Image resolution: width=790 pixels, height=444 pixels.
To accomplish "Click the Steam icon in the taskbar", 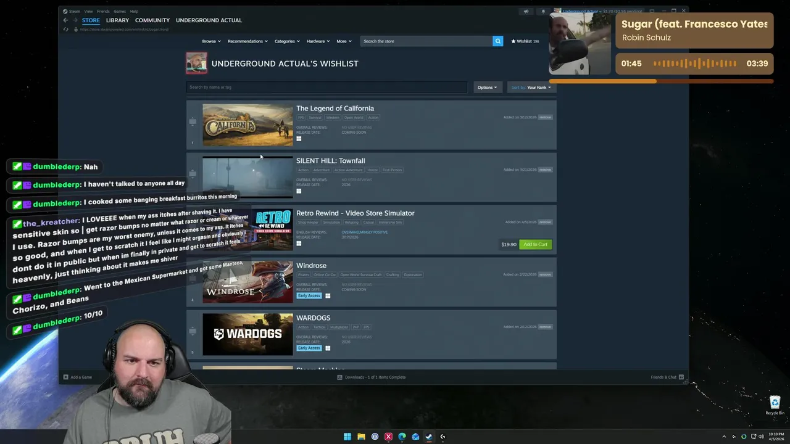I will point(429,437).
